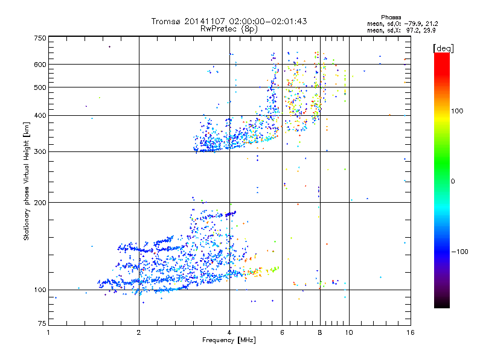The width and height of the screenshot is (483, 362).
Task: Click the '2' frequency axis label
Action: pyautogui.click(x=139, y=332)
